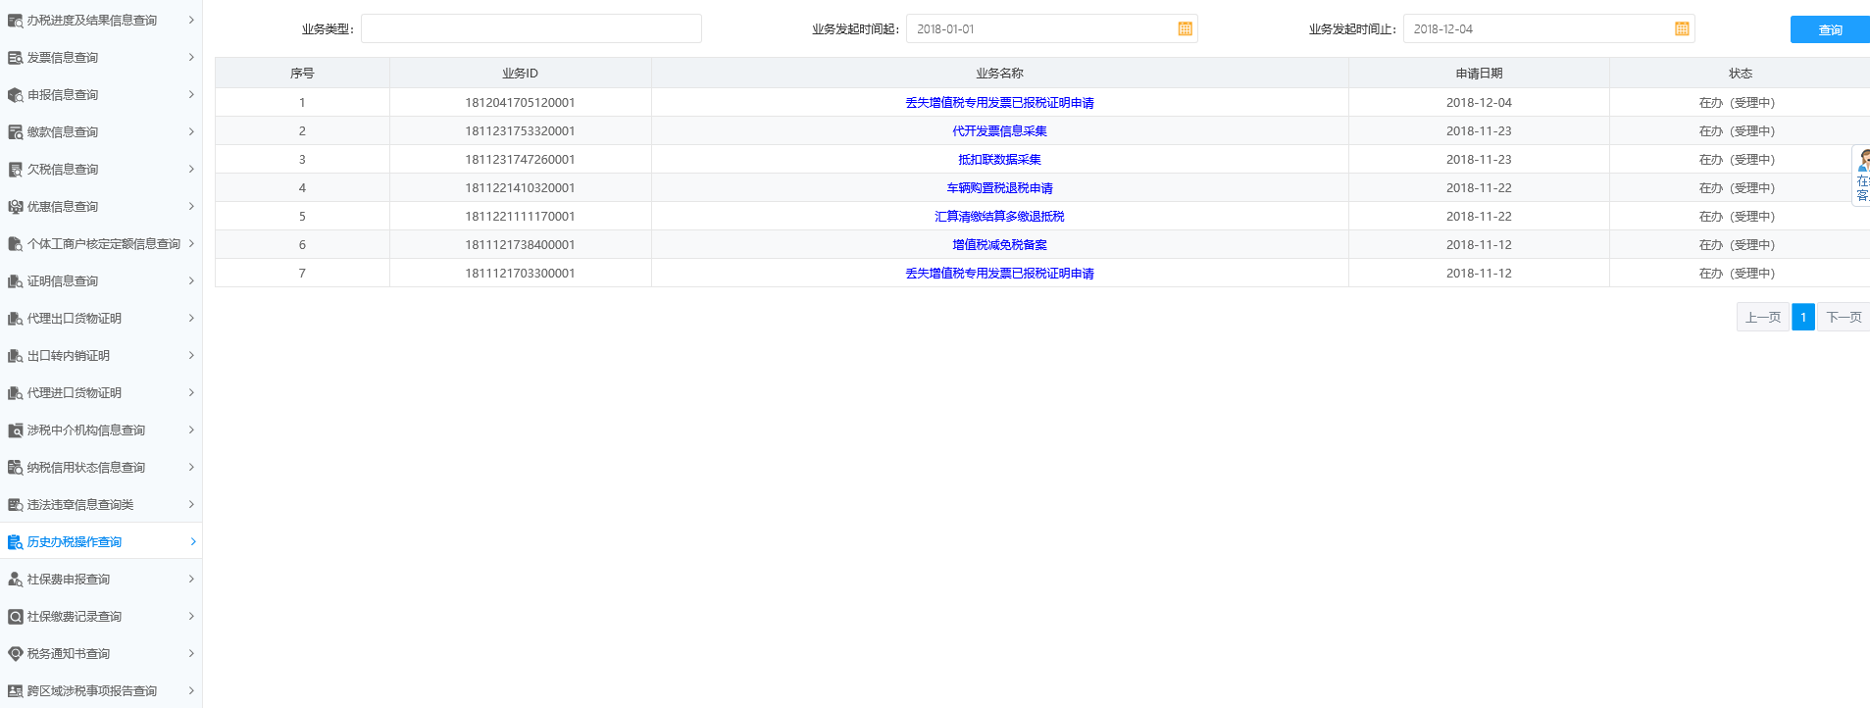Click business ID 1811221410320001

click(x=520, y=188)
